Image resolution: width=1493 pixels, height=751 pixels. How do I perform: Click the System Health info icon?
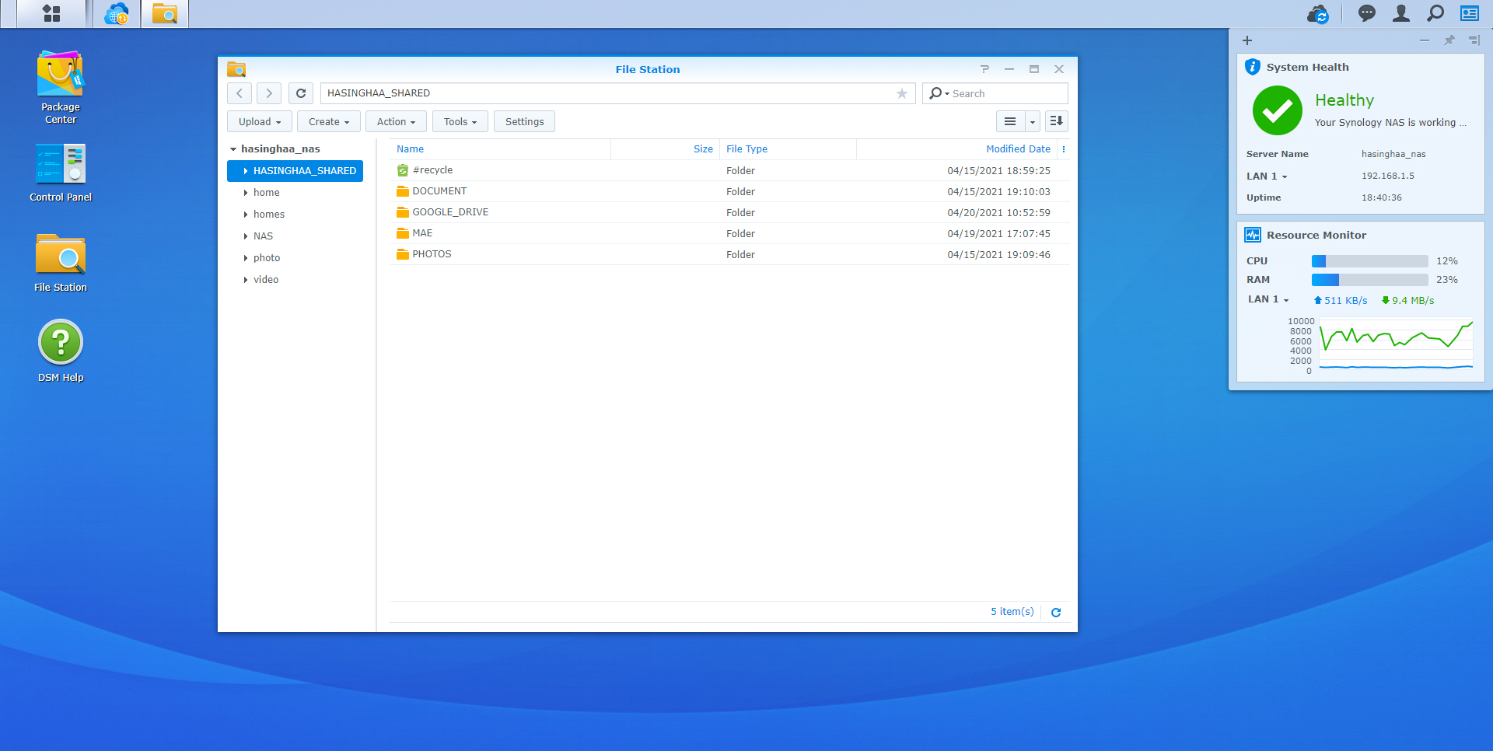tap(1253, 67)
